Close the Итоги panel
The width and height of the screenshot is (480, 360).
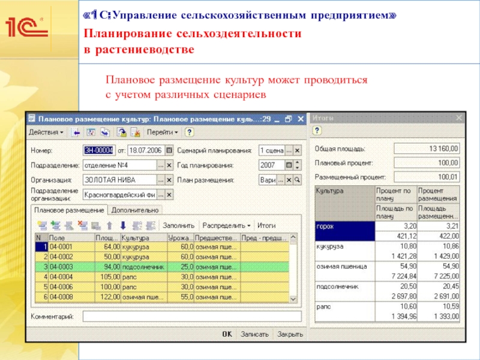458,118
